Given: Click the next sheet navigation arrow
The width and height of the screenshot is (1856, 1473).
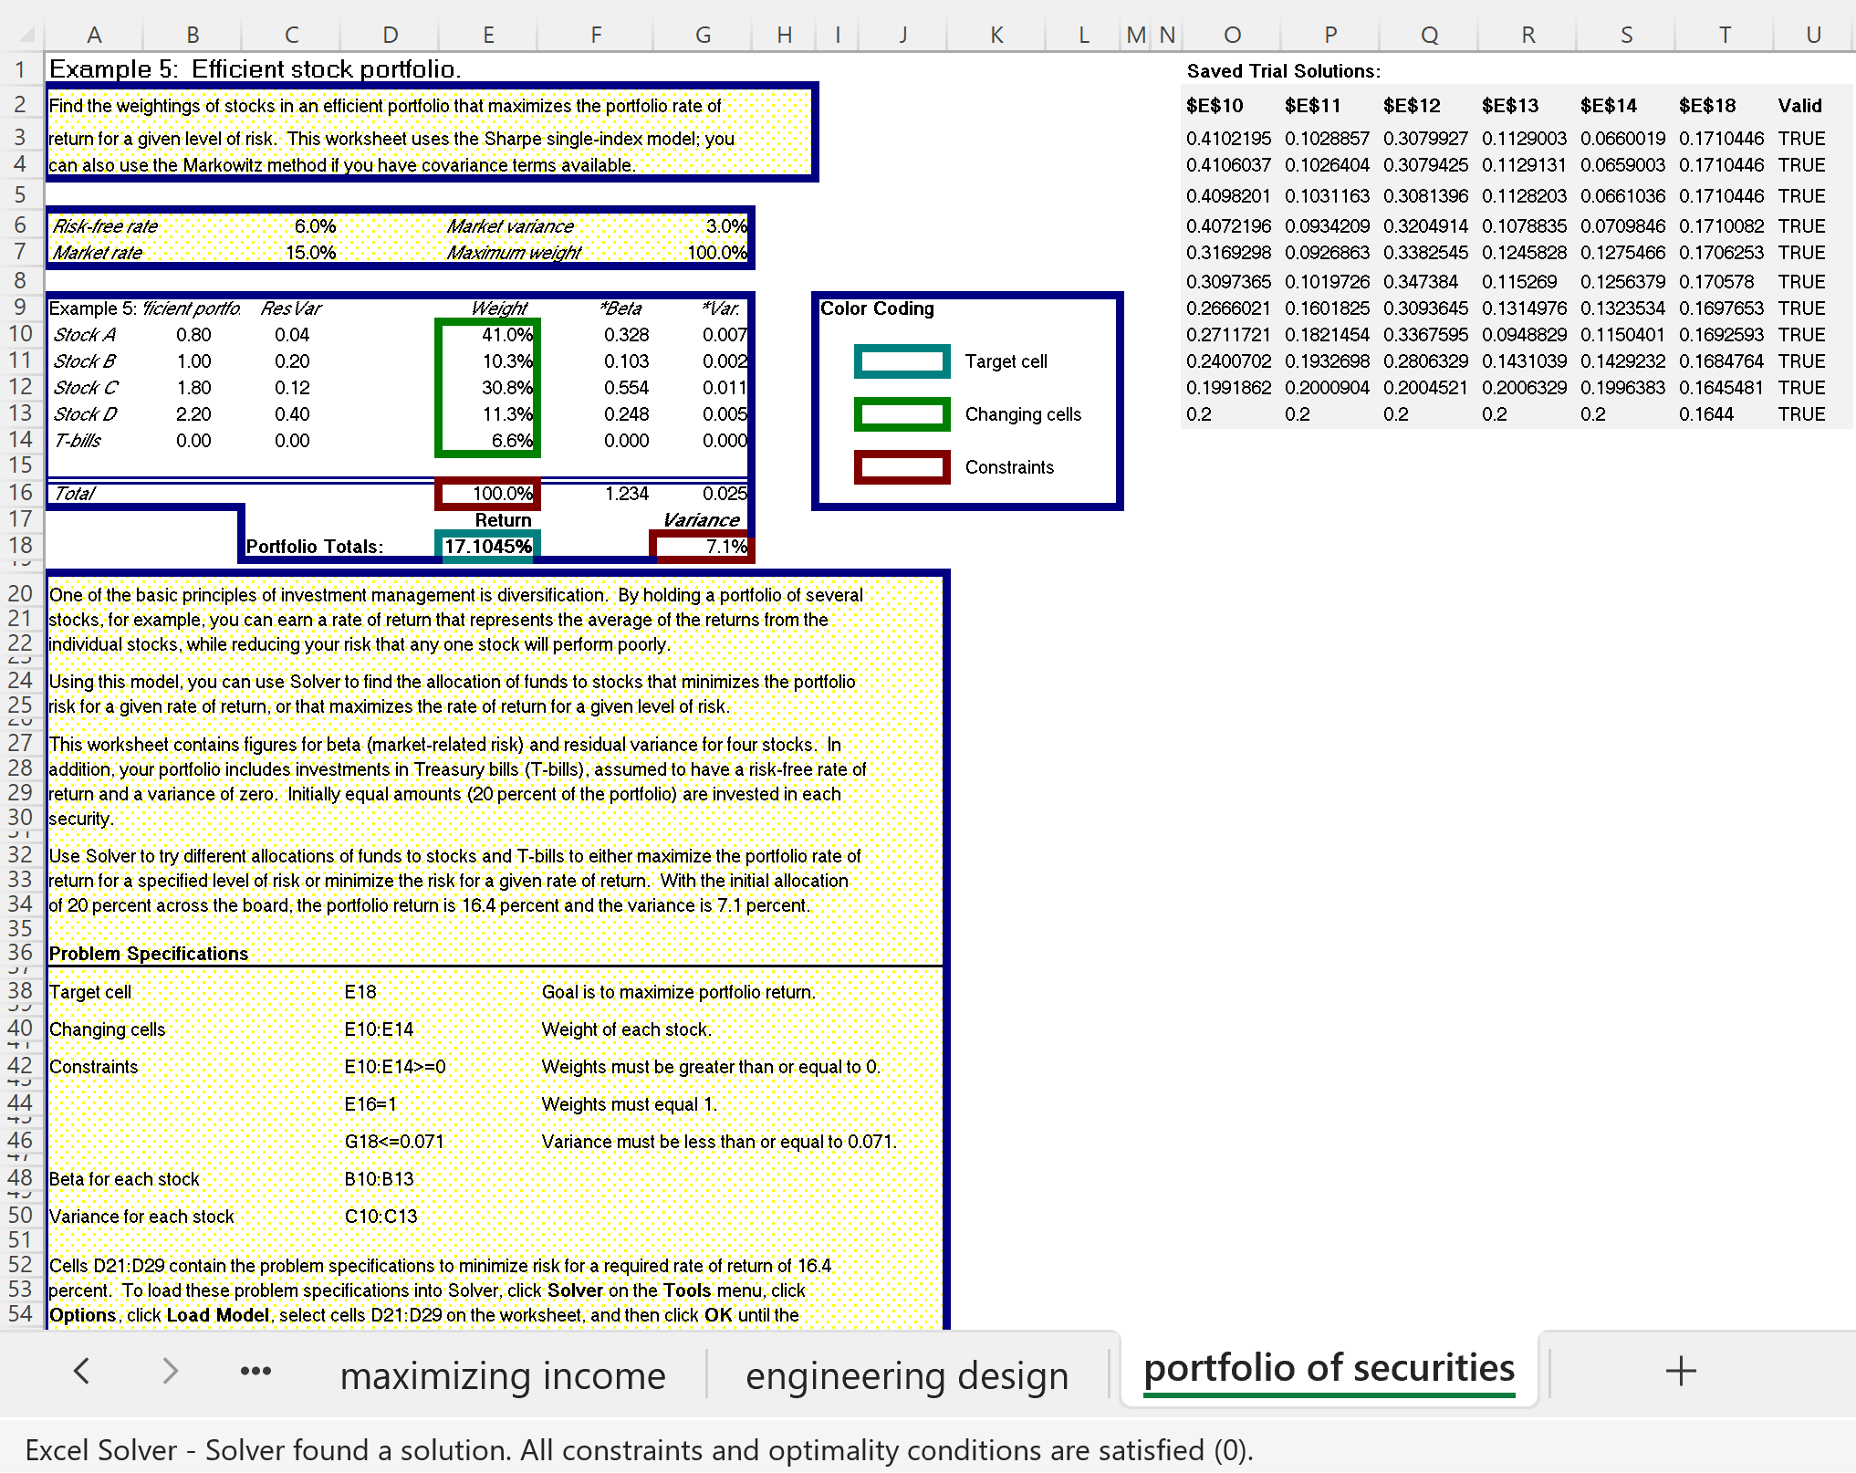Looking at the screenshot, I should tap(170, 1371).
